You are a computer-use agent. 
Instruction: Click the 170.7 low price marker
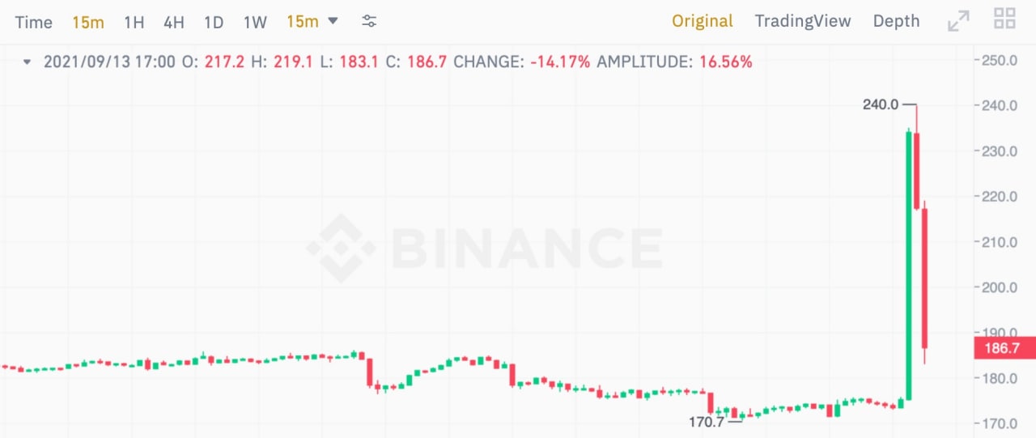click(x=707, y=422)
